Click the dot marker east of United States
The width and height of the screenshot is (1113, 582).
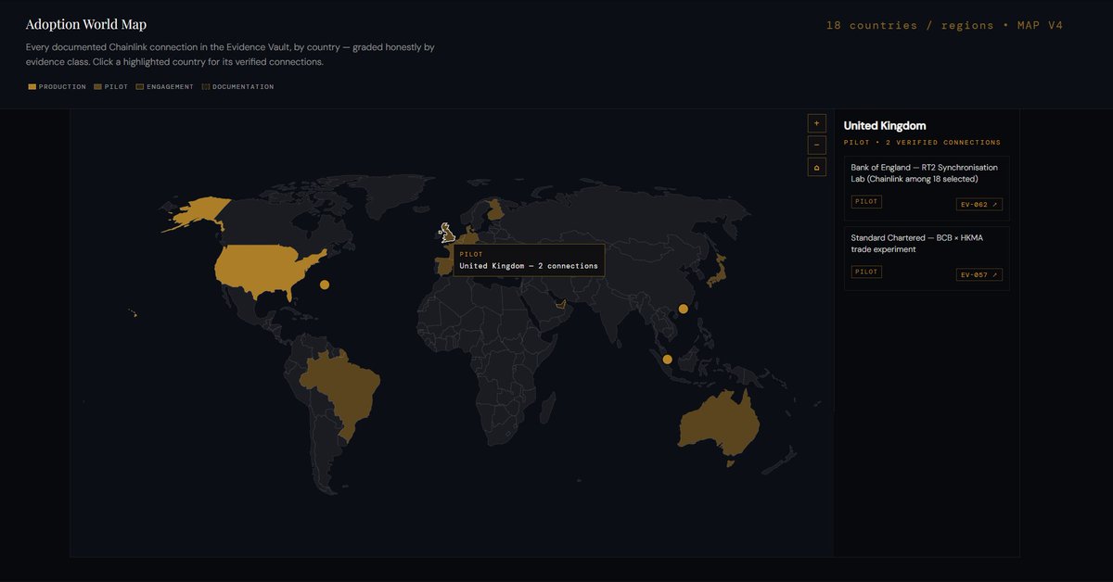(325, 285)
